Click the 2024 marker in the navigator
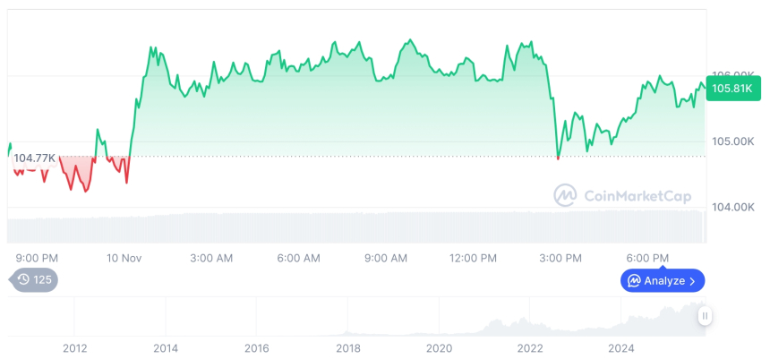 tap(621, 347)
